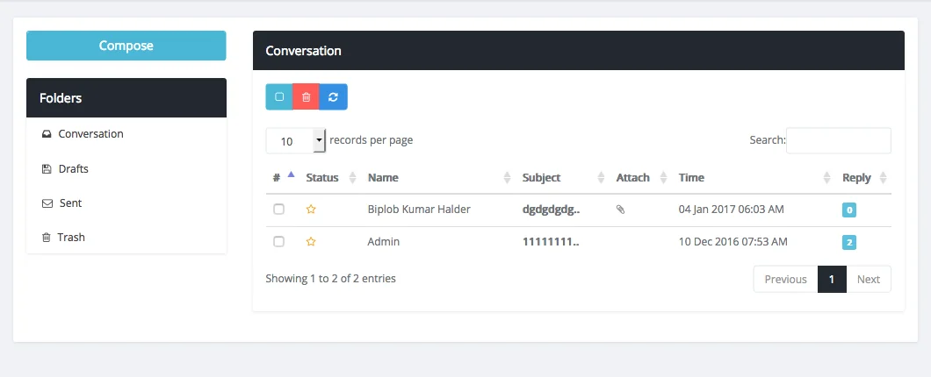The width and height of the screenshot is (931, 377).
Task: Click the Search input field
Action: point(839,140)
